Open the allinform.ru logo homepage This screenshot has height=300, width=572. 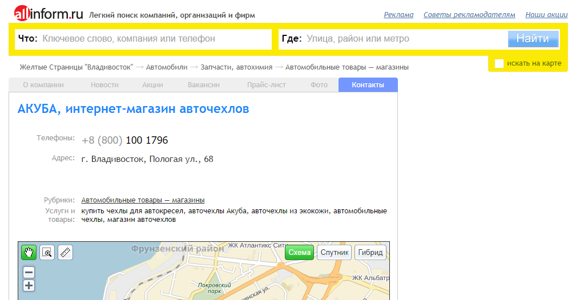(49, 14)
